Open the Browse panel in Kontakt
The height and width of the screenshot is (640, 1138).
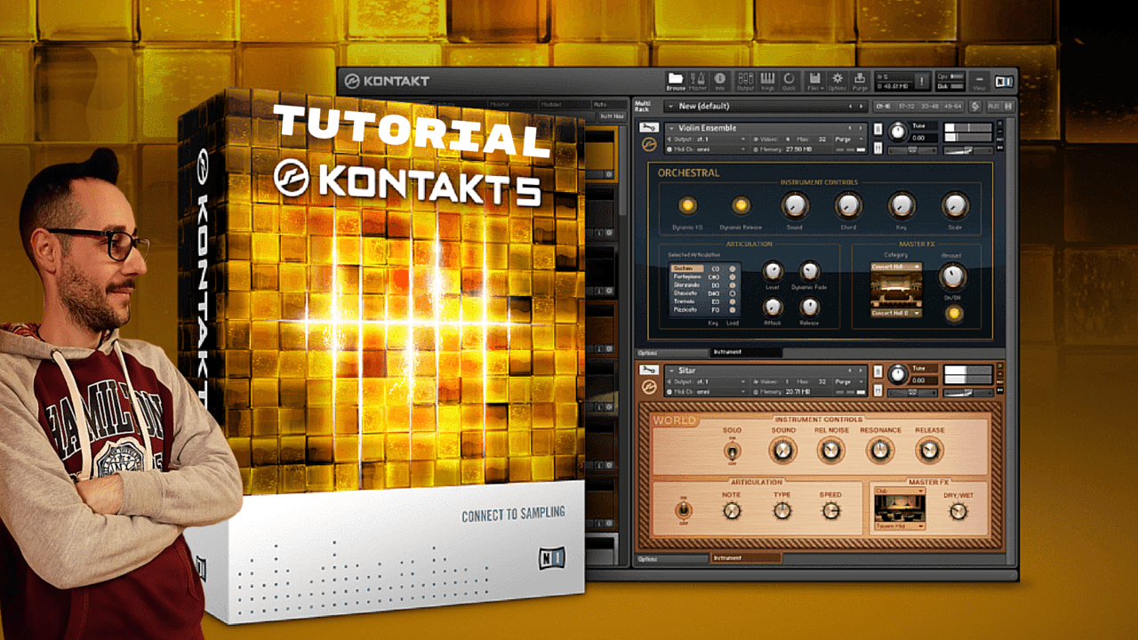click(677, 79)
